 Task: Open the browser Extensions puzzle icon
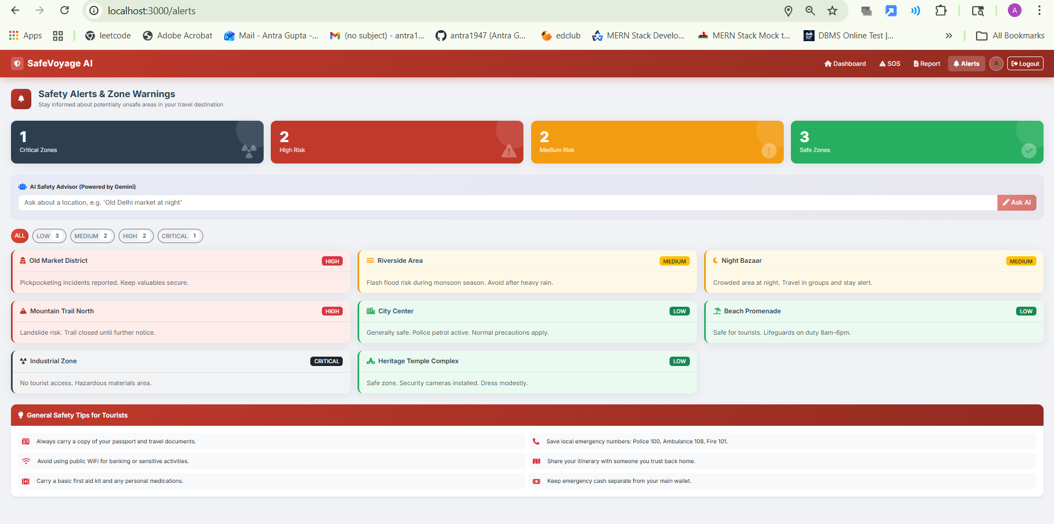pos(941,10)
